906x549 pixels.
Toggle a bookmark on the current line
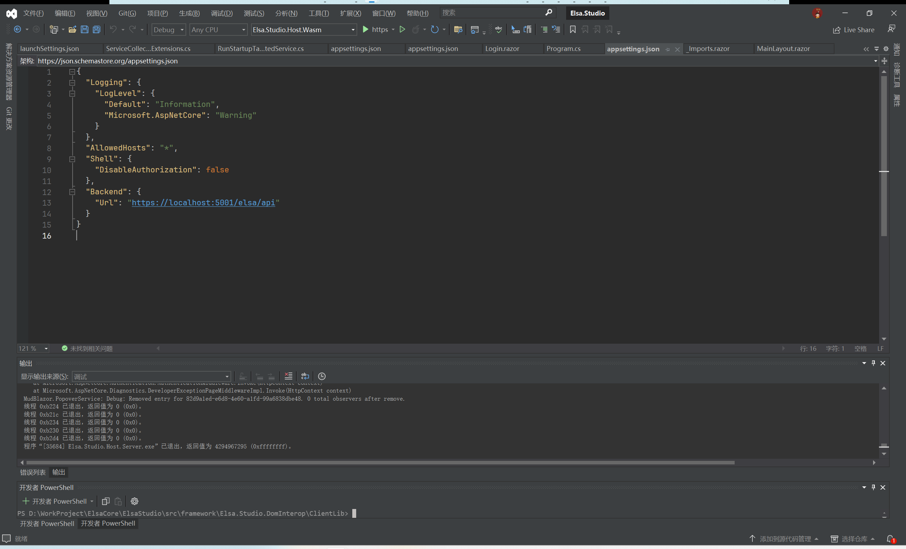[572, 29]
